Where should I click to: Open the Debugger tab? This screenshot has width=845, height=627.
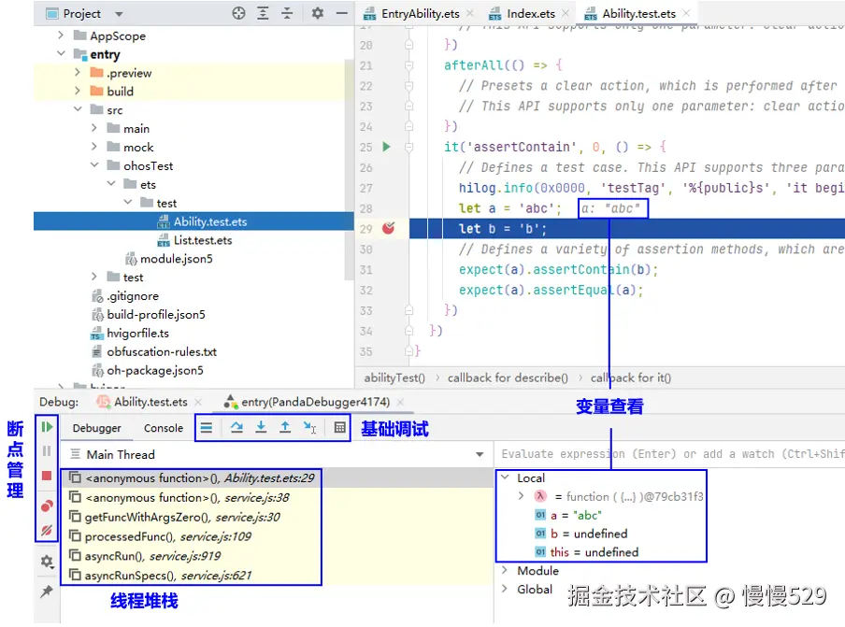click(x=97, y=428)
